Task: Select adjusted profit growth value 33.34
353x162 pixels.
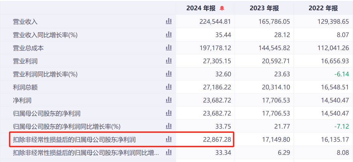Action: [x=224, y=153]
